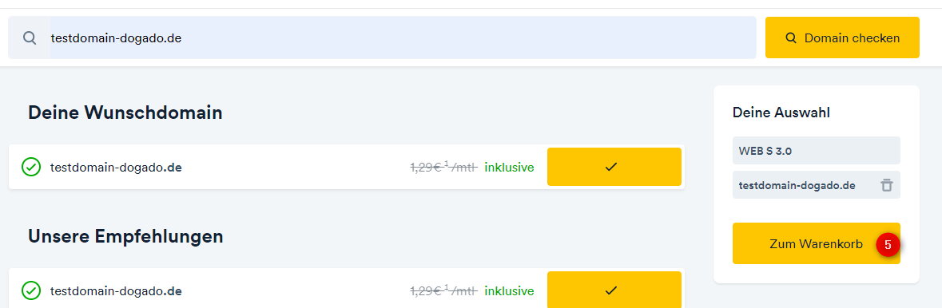Image resolution: width=942 pixels, height=308 pixels.
Task: Click green availability check icon under Wunschdomain
Action: click(x=31, y=167)
